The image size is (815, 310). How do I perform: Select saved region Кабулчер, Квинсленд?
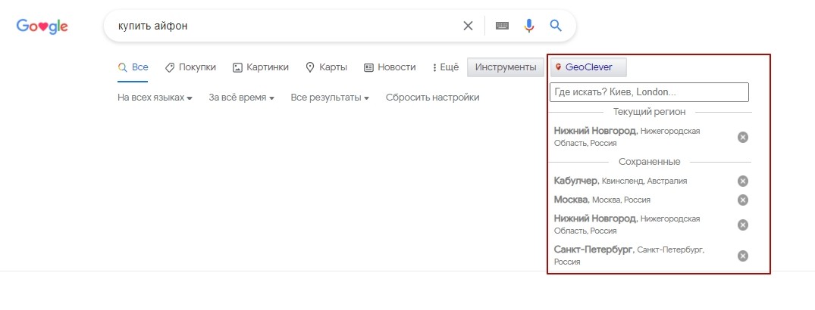621,181
